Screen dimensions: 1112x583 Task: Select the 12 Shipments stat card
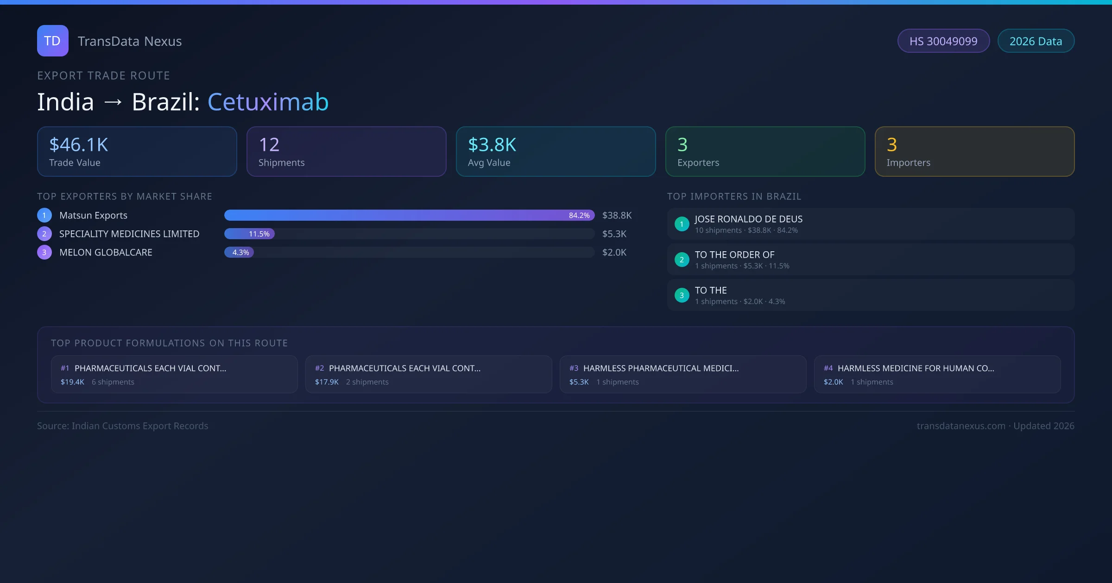(x=346, y=151)
